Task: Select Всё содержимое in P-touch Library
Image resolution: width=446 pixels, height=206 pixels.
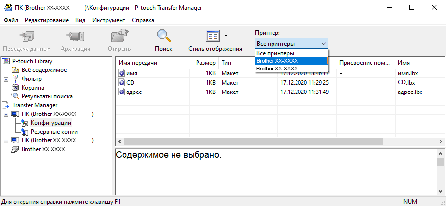Action: click(x=44, y=70)
